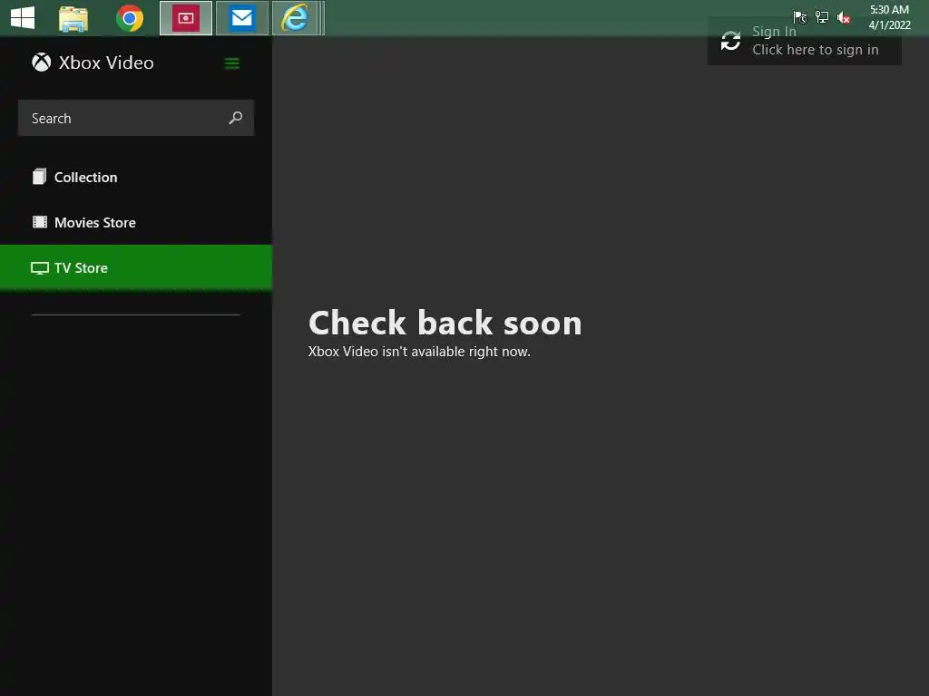
Task: Click the Movies Store film icon
Action: click(x=40, y=222)
